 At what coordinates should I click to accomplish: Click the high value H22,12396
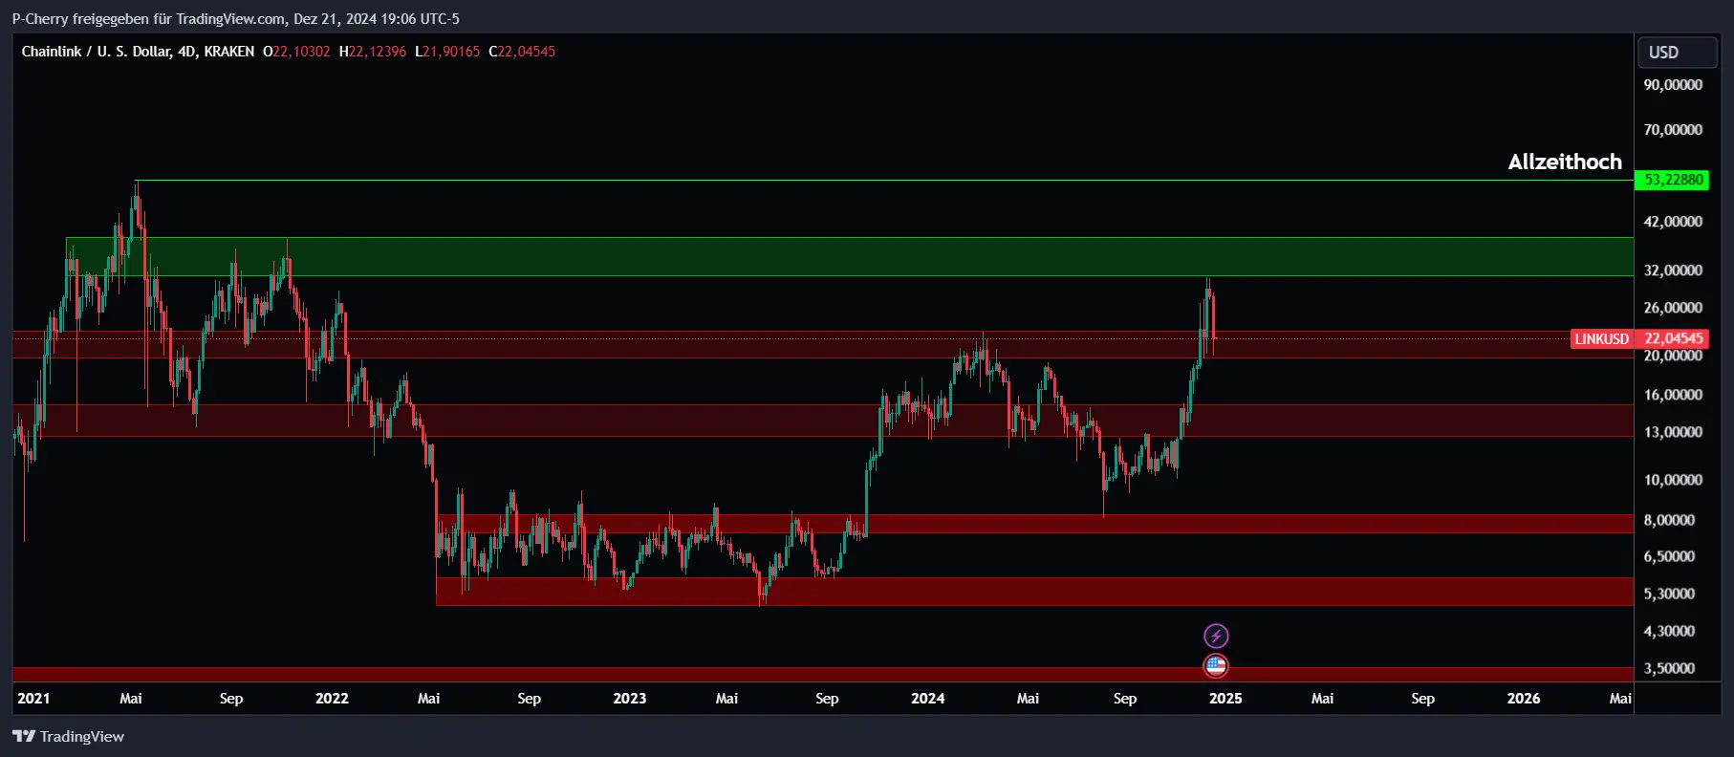coord(372,52)
